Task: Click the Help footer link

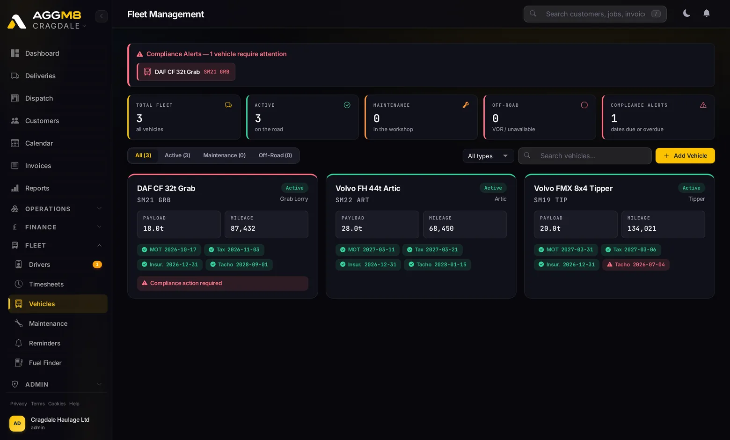Action: pyautogui.click(x=74, y=404)
